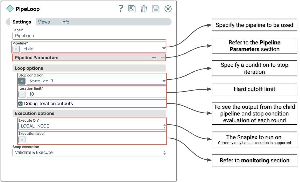Open the Execute On dropdown
The image size is (300, 182).
click(164, 126)
